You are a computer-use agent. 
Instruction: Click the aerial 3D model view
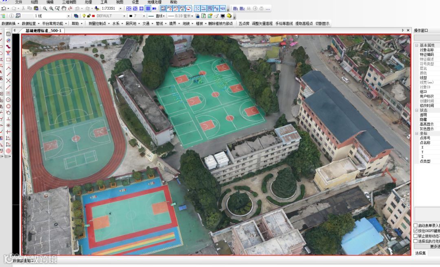click(216, 145)
